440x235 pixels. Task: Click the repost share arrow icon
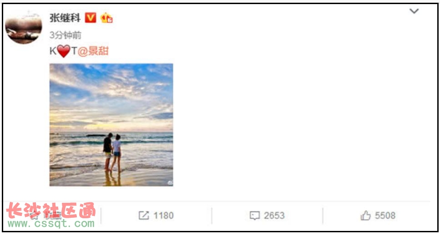click(x=144, y=215)
